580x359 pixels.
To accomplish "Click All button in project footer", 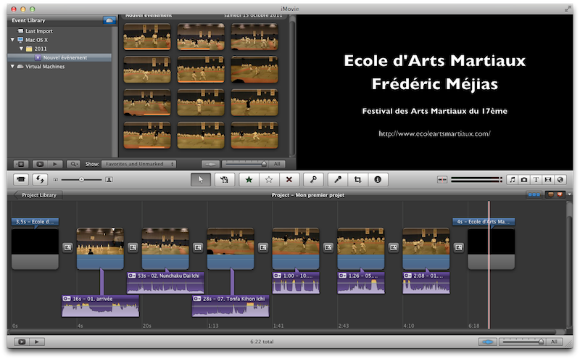I will coord(554,342).
